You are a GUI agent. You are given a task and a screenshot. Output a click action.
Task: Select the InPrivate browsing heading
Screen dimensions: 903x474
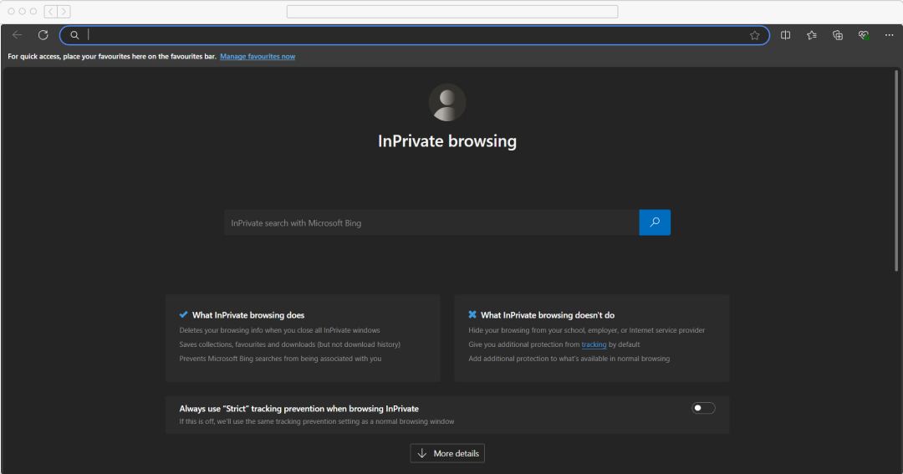click(447, 141)
